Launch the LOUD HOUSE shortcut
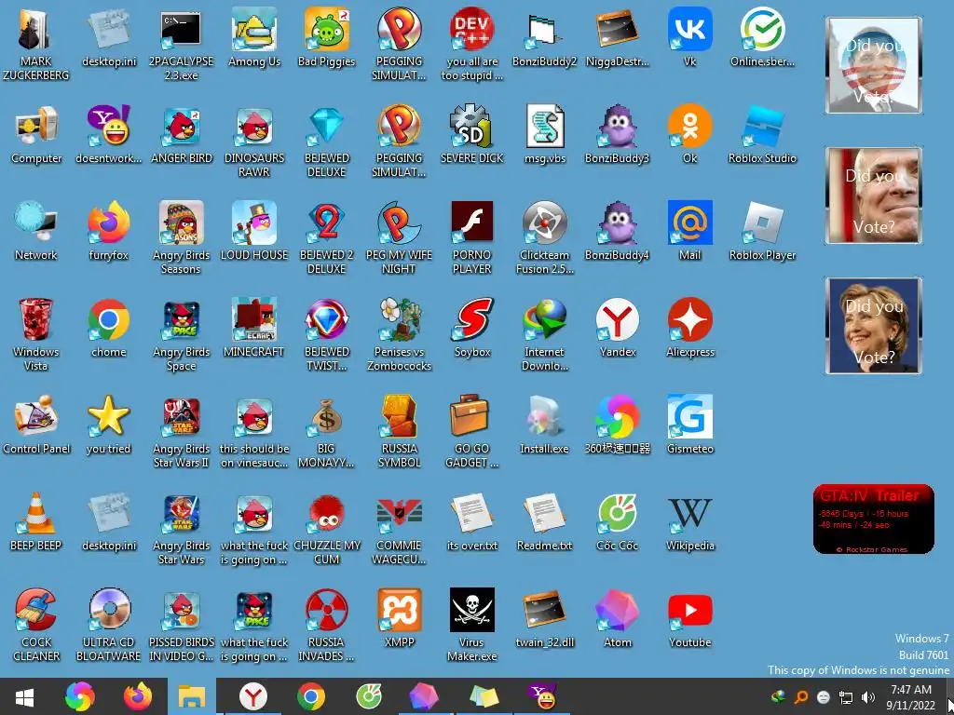The width and height of the screenshot is (954, 715). click(253, 231)
